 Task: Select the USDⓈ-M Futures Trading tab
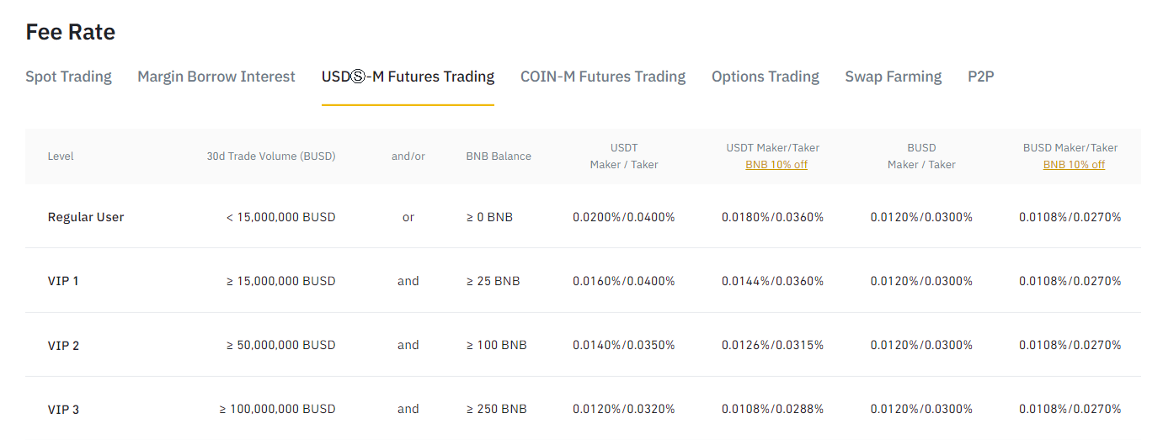[x=408, y=77]
